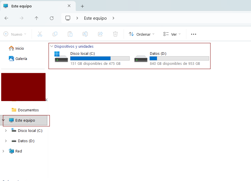The image size is (251, 181).
Task: Go up one folder level
Action: pos(36,18)
